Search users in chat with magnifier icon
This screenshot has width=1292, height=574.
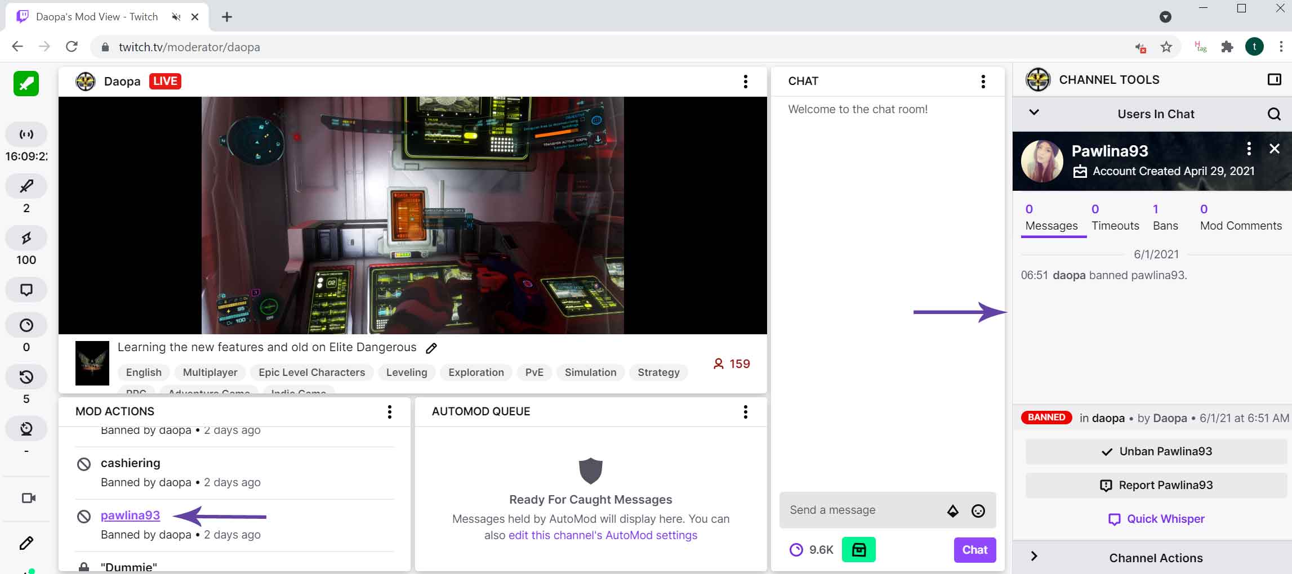coord(1274,114)
